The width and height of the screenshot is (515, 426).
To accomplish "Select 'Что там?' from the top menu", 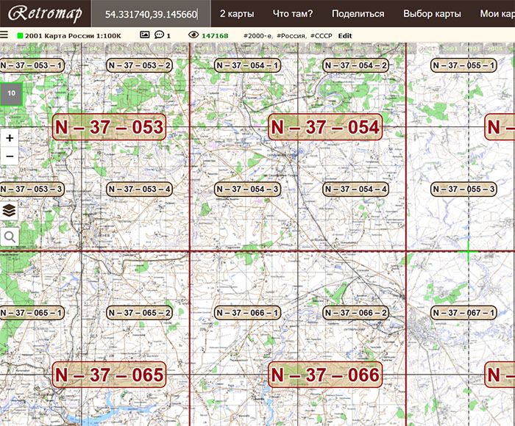I will pos(292,14).
